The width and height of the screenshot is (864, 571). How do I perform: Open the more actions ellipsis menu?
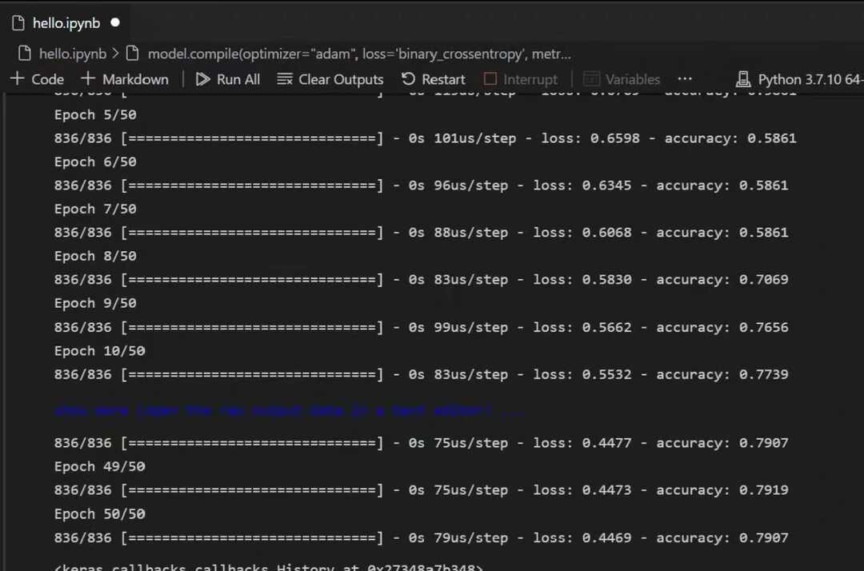tap(685, 78)
